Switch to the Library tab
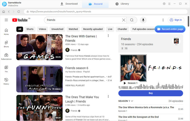The width and height of the screenshot is (190, 121). click(122, 4)
